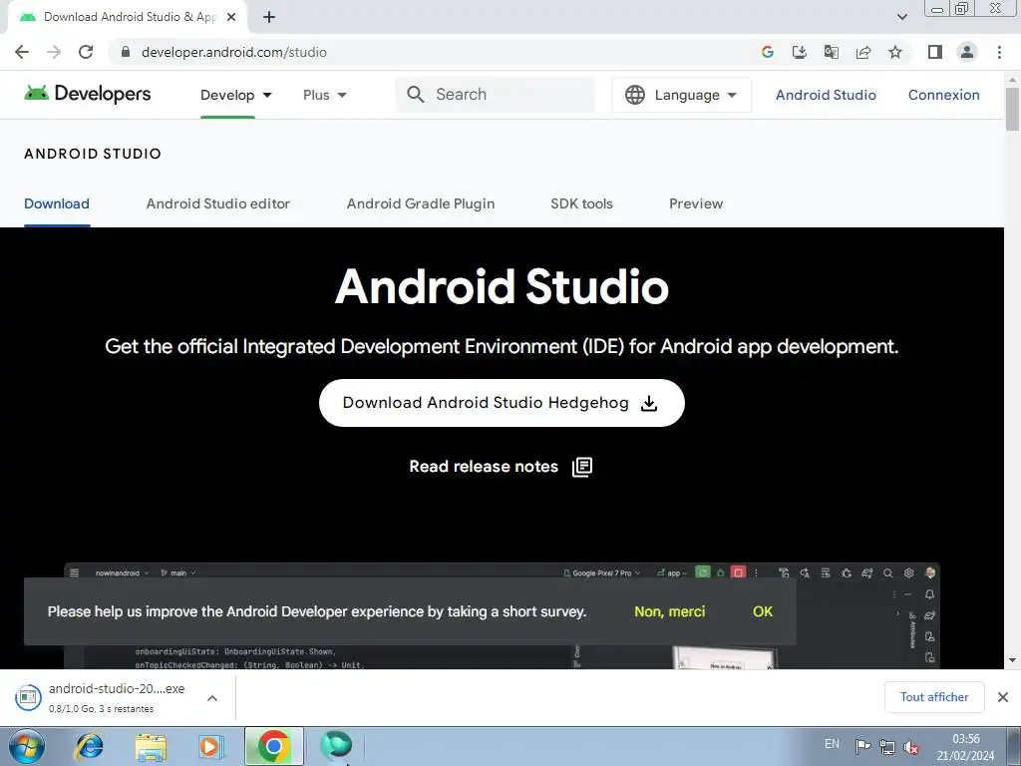Click the Connexion sign-in link

(943, 95)
